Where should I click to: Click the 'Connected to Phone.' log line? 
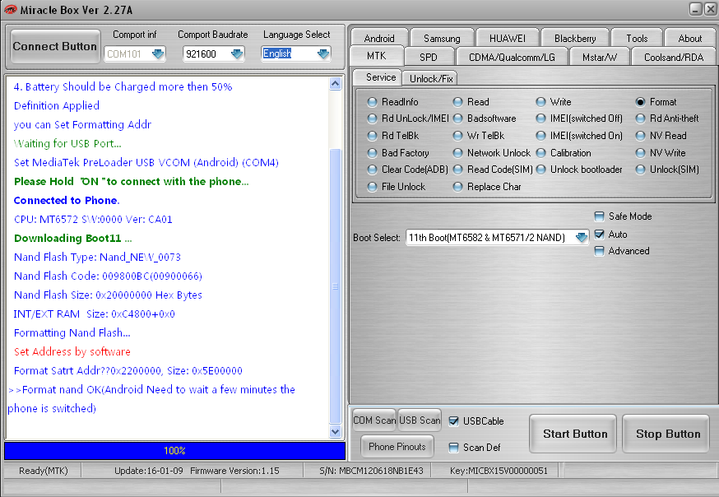point(67,200)
